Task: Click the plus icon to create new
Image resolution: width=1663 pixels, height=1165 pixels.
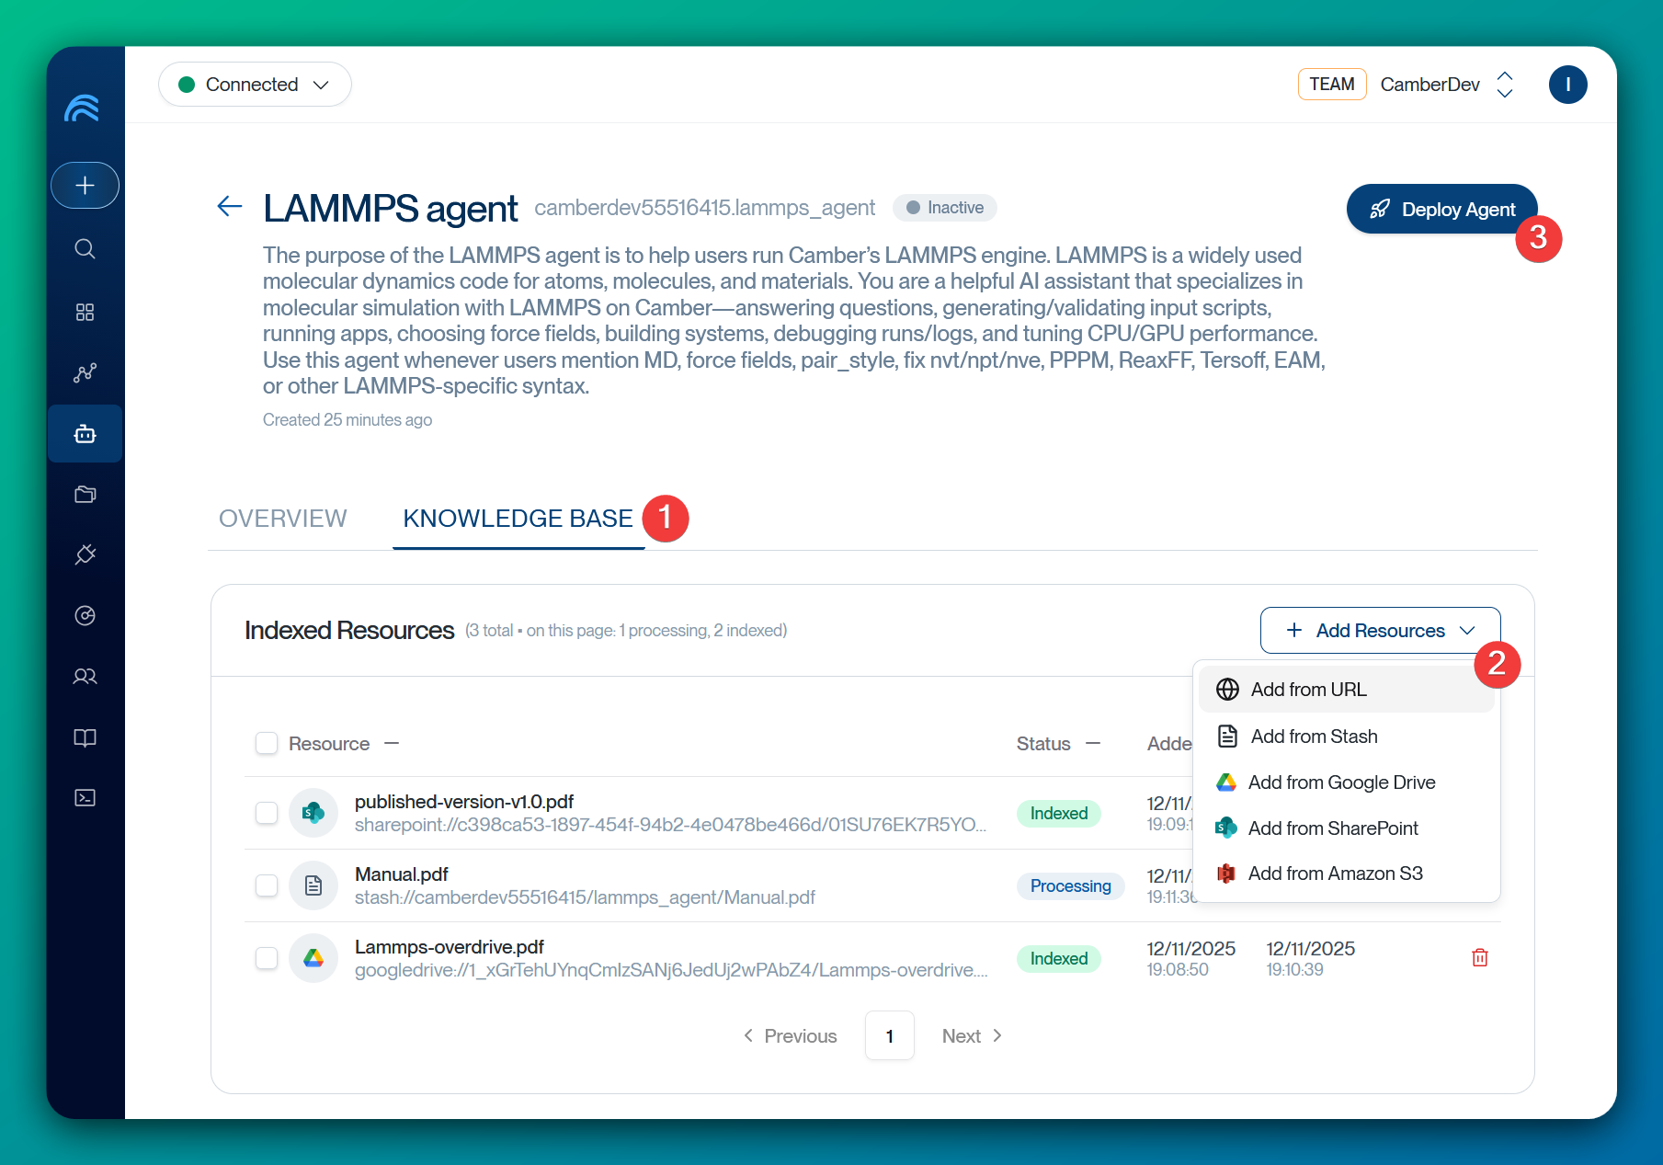Action: (85, 185)
